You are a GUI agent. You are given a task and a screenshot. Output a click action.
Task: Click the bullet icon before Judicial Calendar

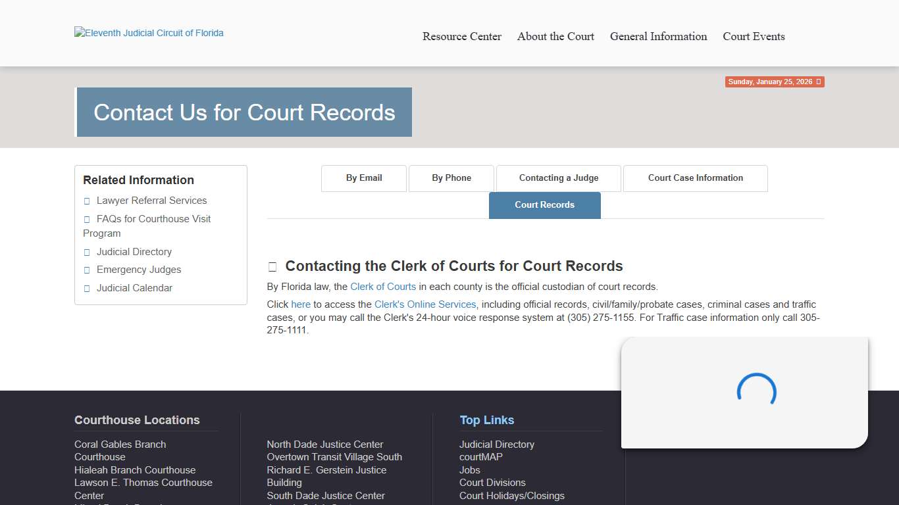87,288
